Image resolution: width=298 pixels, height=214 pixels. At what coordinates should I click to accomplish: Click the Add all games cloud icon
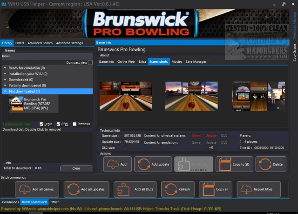(25, 189)
